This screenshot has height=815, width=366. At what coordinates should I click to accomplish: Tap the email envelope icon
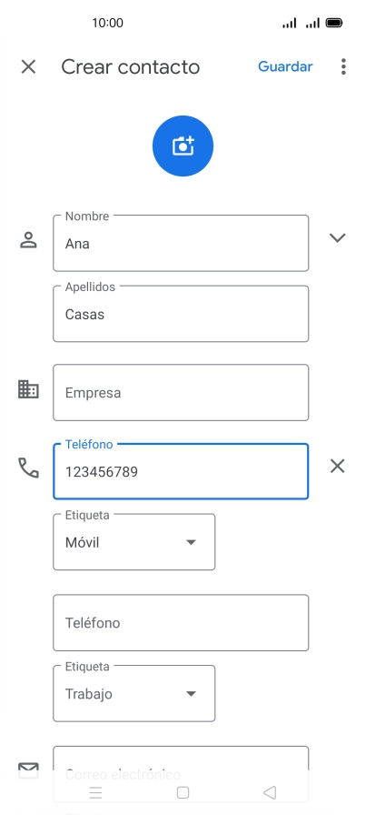tap(28, 770)
